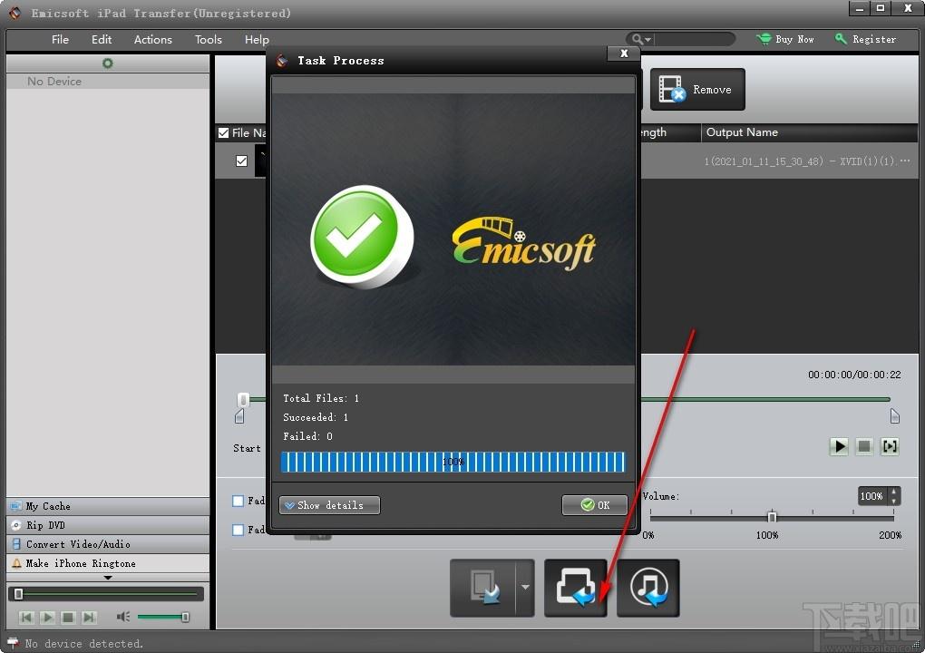The image size is (925, 653).
Task: Open the Actions menu
Action: (152, 40)
